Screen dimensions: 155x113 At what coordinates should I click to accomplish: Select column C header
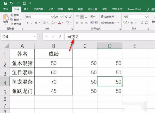(85, 46)
